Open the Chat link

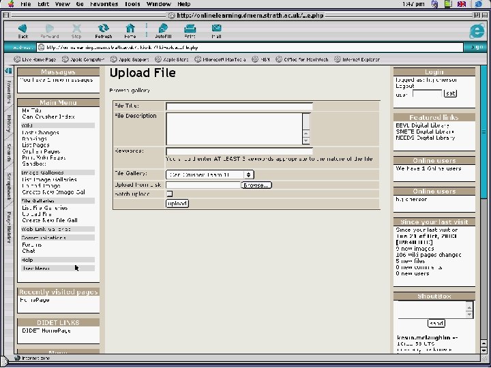pyautogui.click(x=29, y=251)
